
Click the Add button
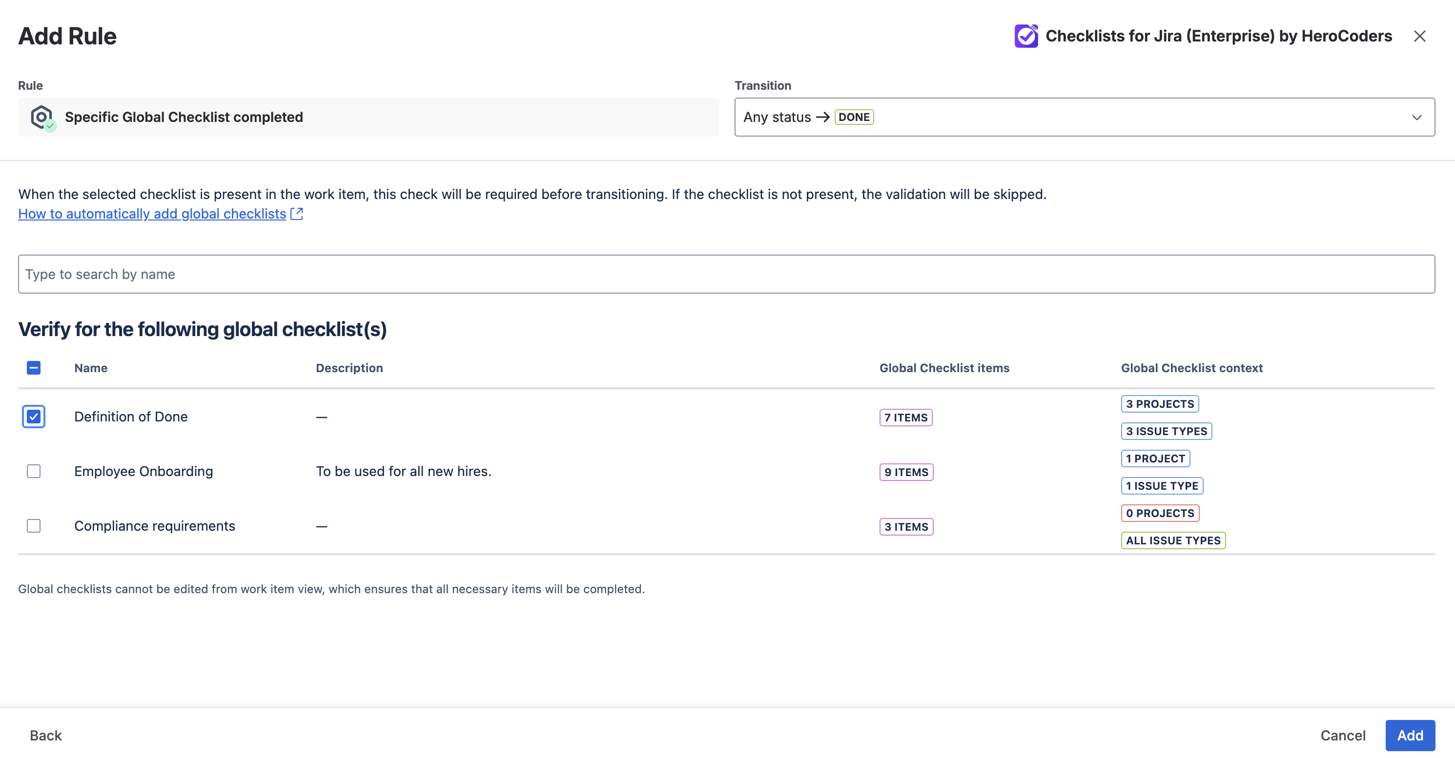1410,736
